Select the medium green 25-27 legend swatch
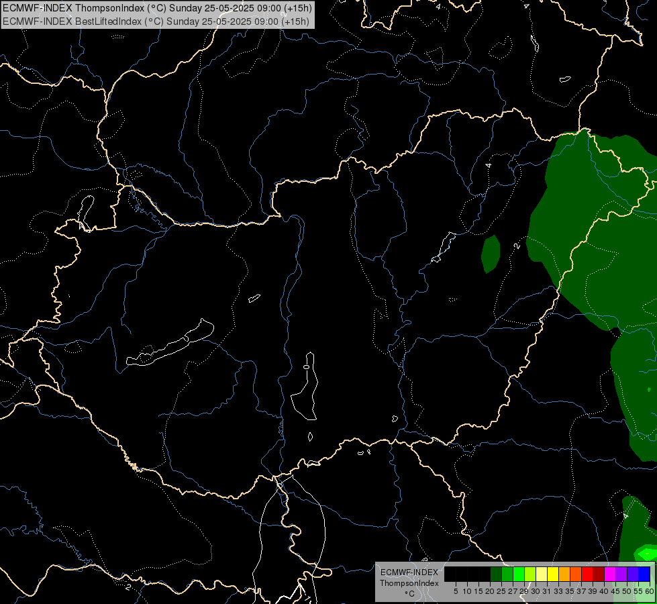Screen dimensions: 657x604 coord(507,574)
